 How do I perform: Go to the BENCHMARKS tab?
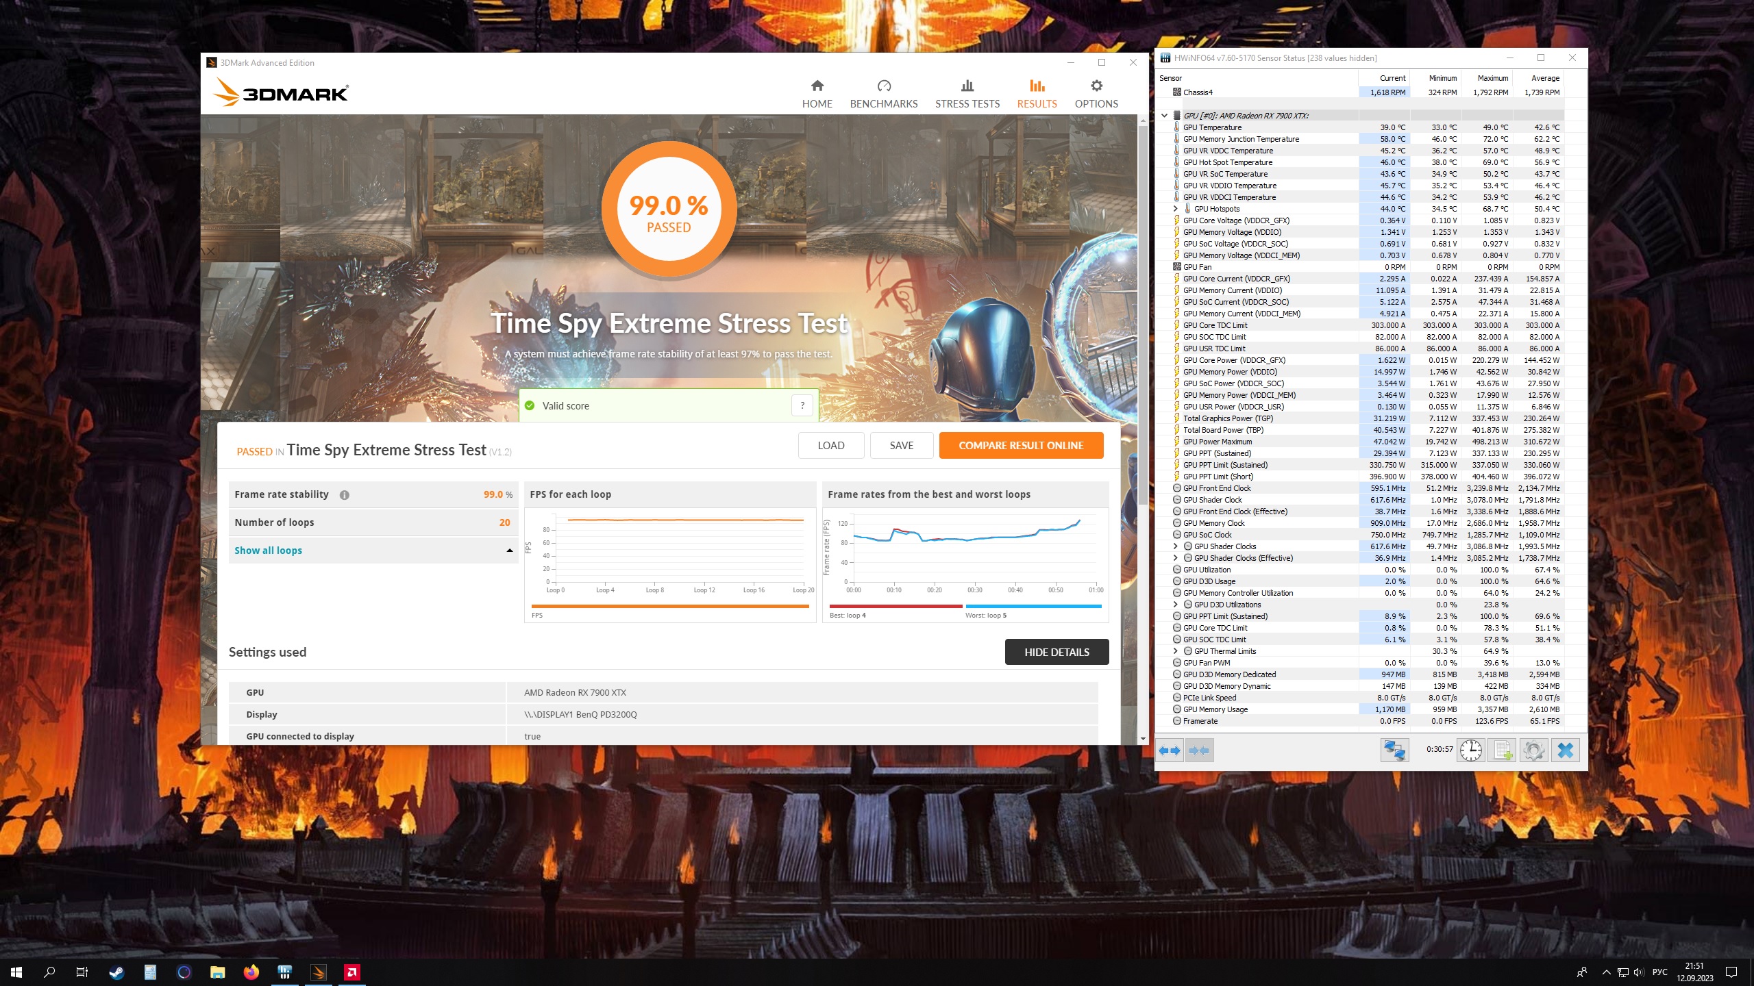click(883, 94)
